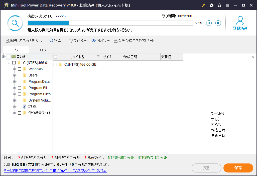Open the disc icon in title bar
Image resolution: width=257 pixels, height=176 pixels.
212,5
